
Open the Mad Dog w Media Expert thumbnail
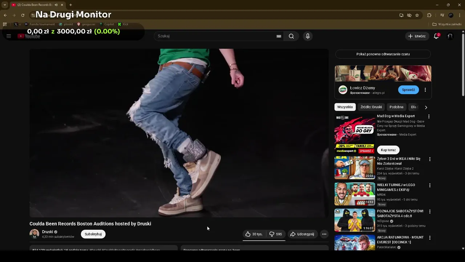[x=355, y=134]
